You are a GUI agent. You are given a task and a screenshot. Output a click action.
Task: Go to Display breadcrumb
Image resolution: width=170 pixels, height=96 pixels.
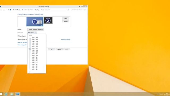pos(37,10)
